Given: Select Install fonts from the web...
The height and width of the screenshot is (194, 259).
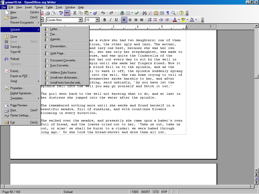Looking at the screenshot, I should (x=65, y=83).
